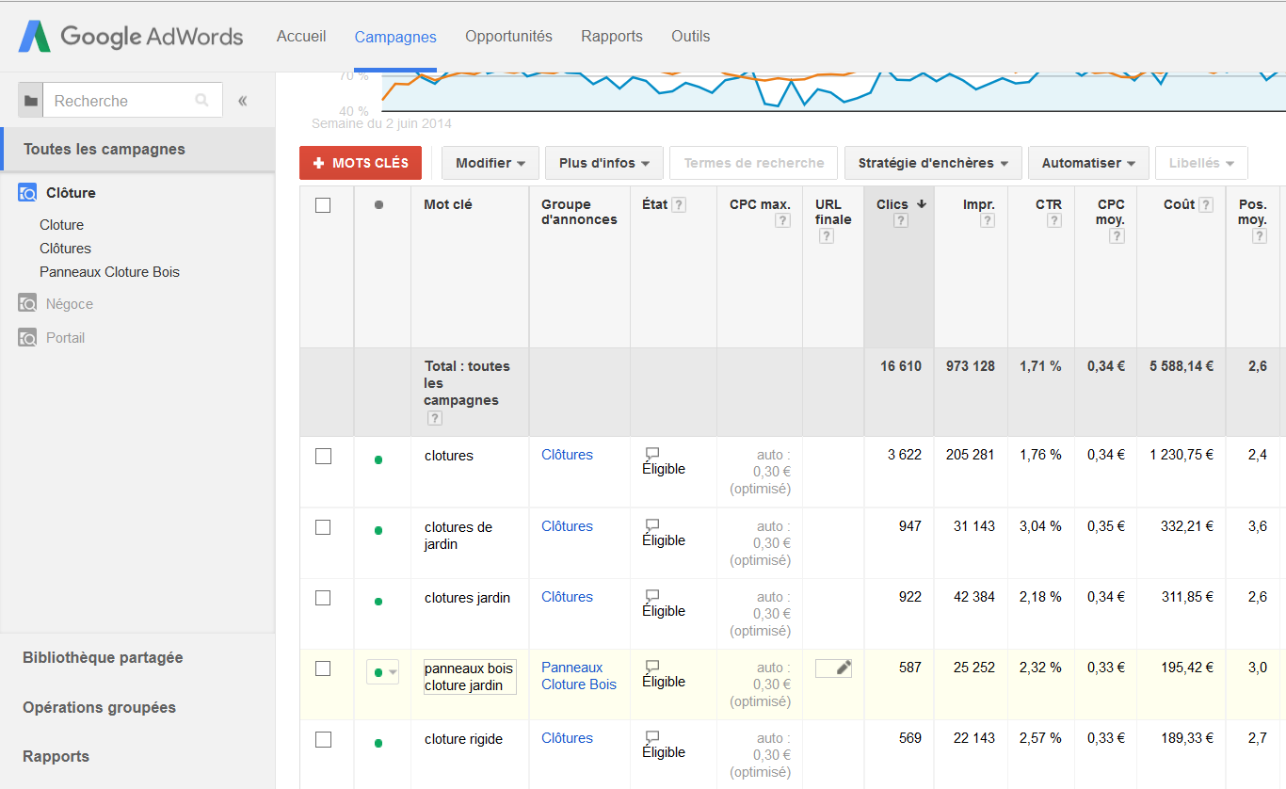Click the Clôture campaign search icon
Viewport: 1286px width, 789px height.
(28, 193)
